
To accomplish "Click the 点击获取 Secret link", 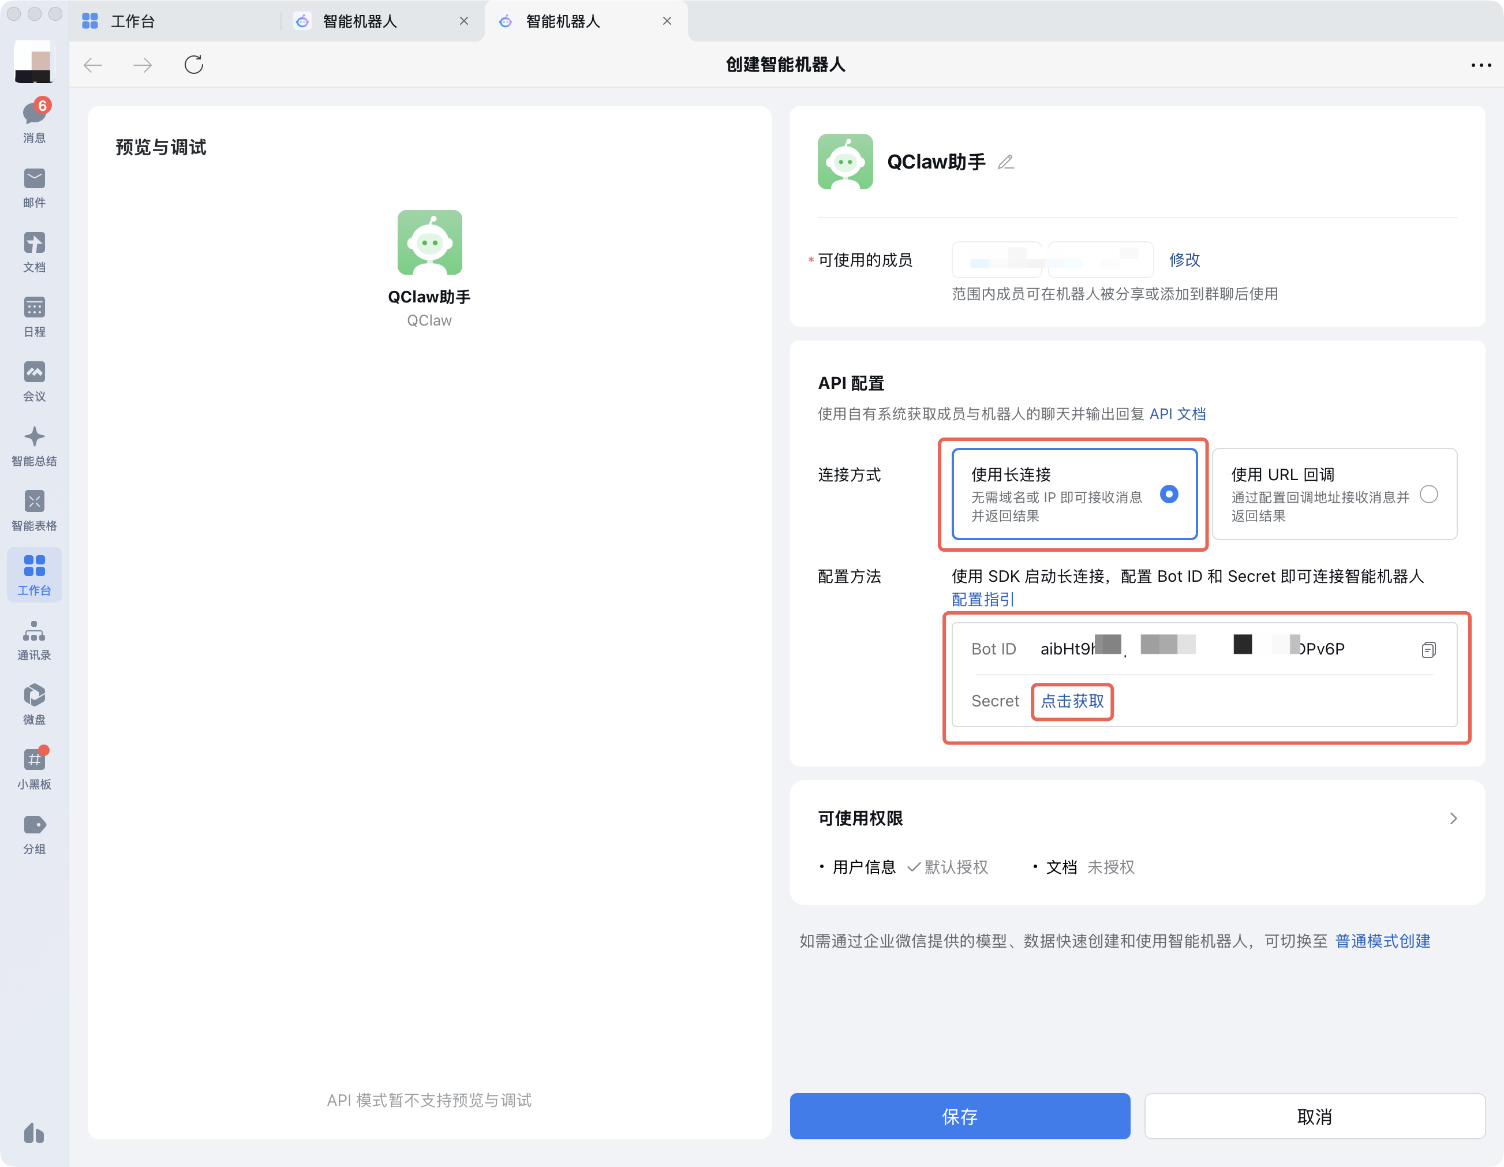I will point(1072,701).
